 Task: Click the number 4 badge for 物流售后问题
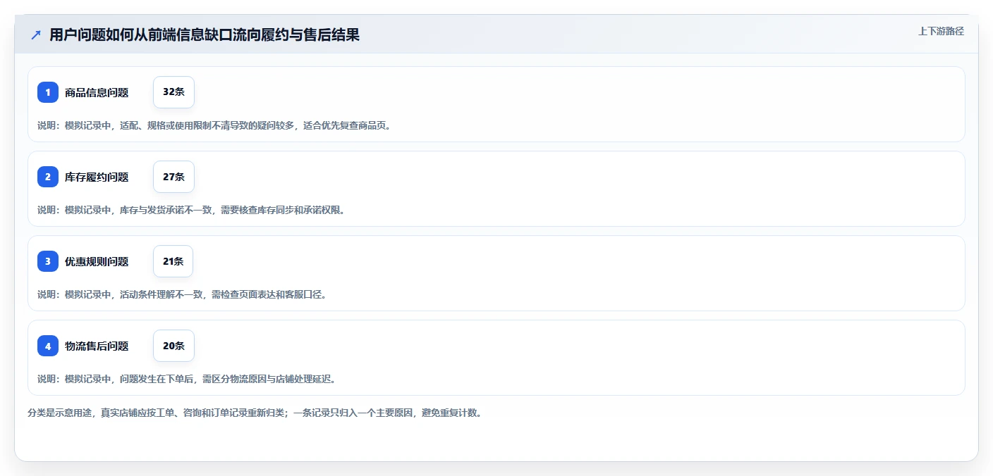pyautogui.click(x=48, y=346)
